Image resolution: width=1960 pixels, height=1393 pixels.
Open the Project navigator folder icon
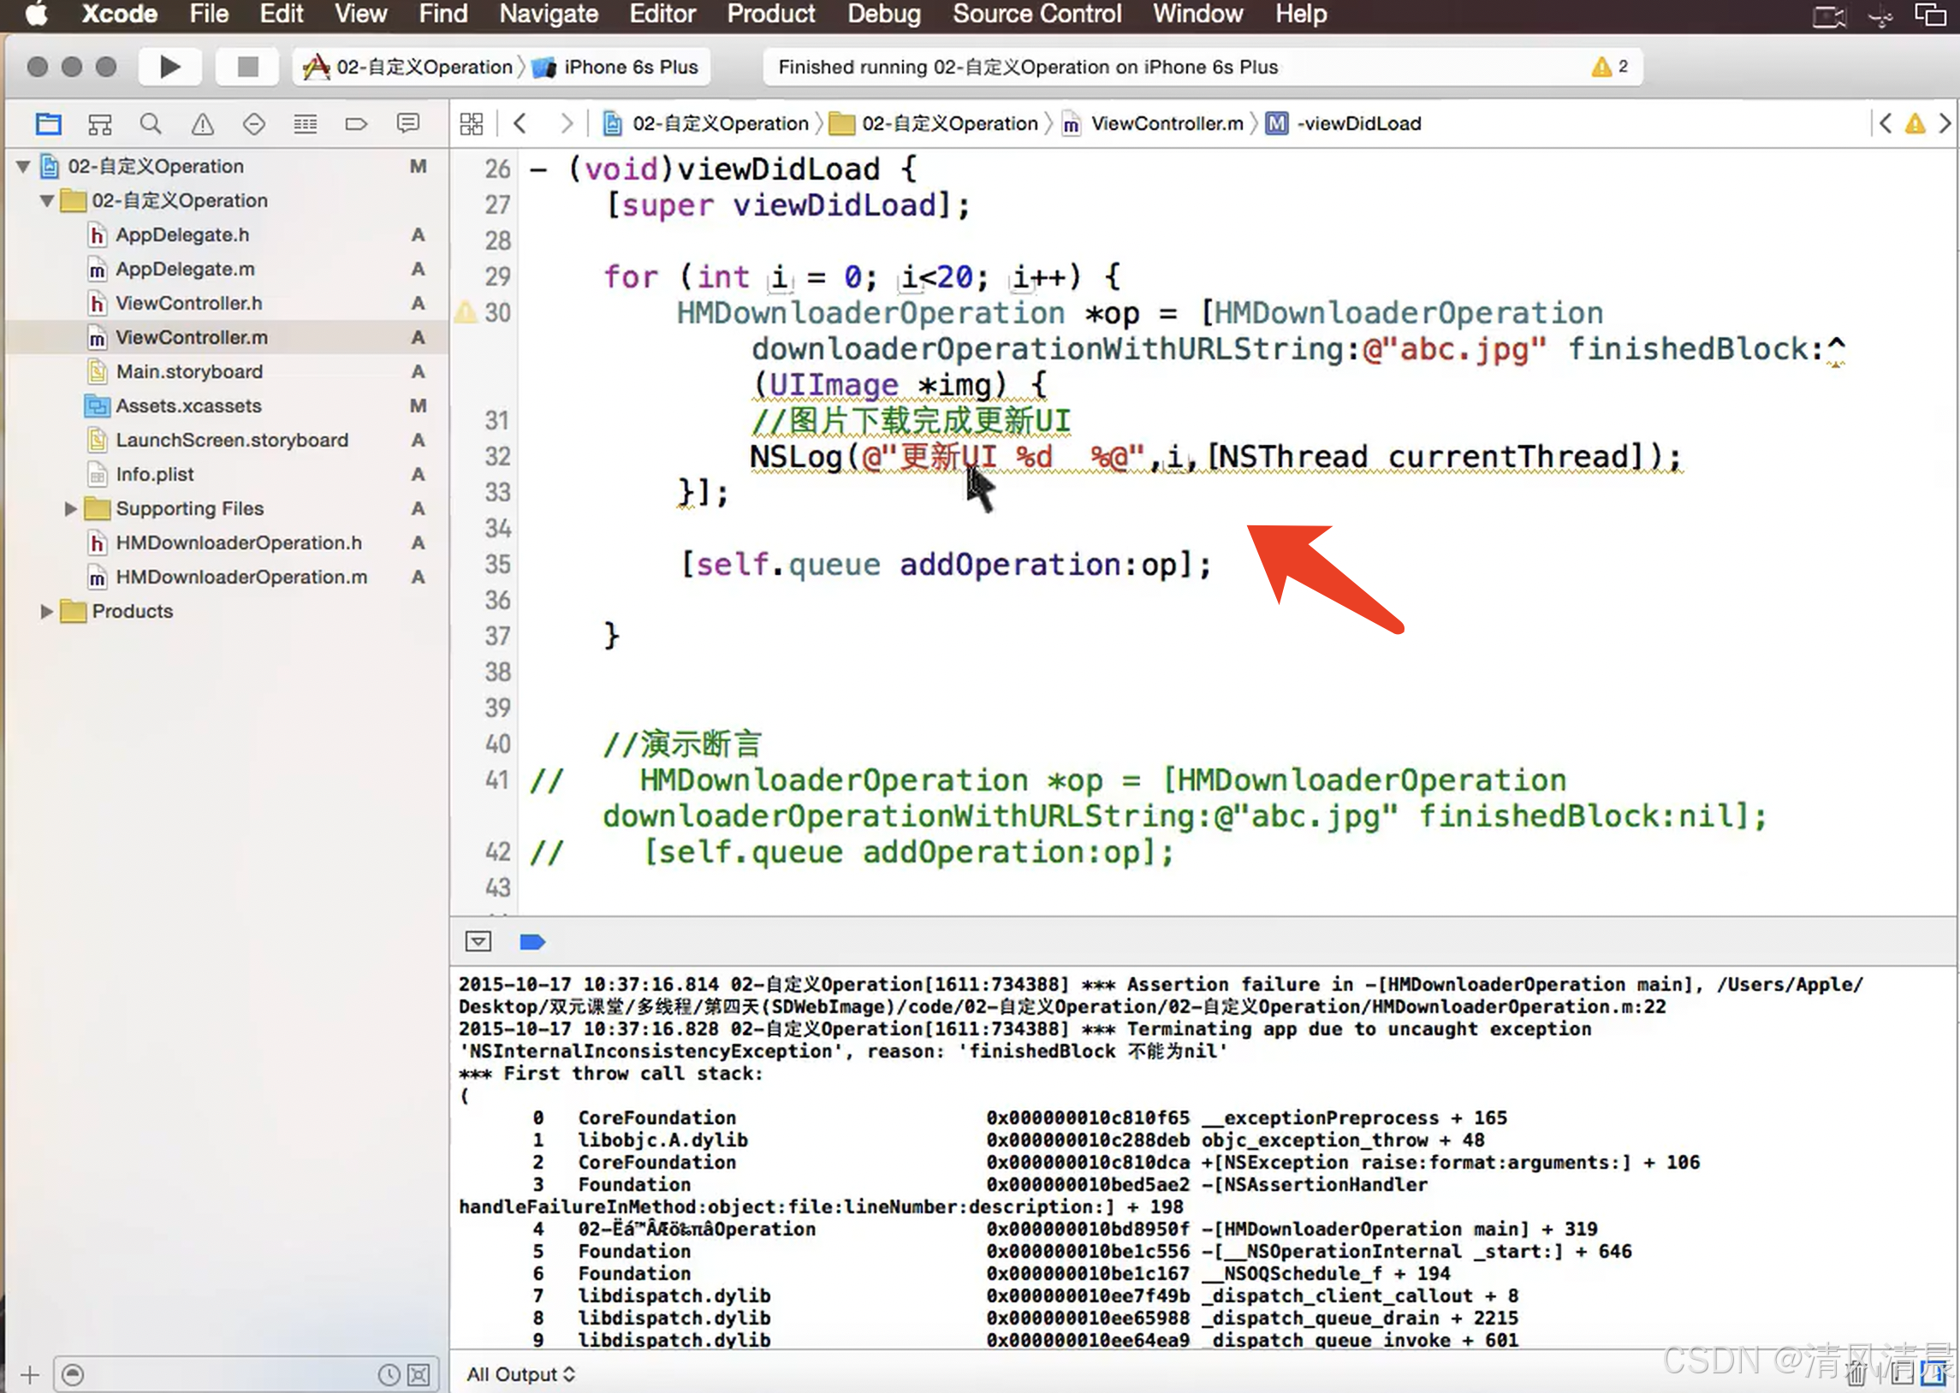point(48,124)
